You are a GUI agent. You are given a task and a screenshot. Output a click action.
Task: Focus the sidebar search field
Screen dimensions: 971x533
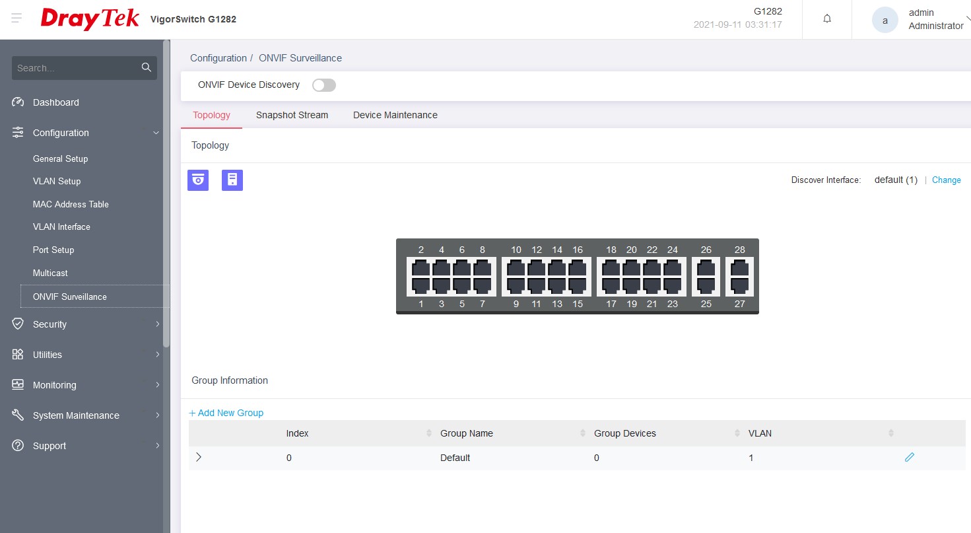click(76, 68)
